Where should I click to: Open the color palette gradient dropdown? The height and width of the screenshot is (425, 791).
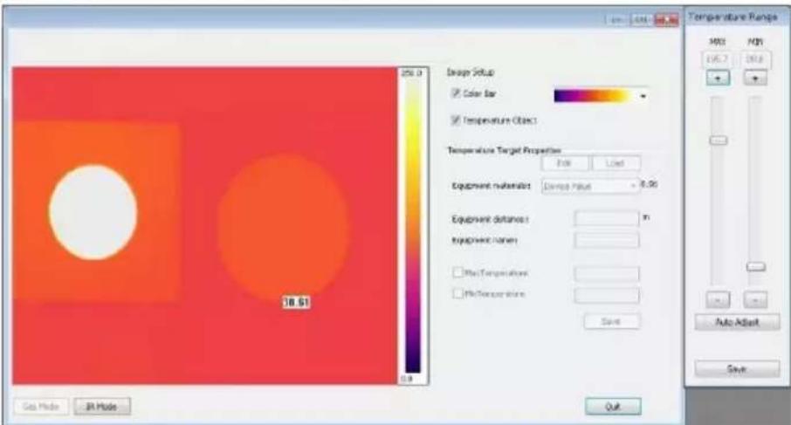pyautogui.click(x=601, y=95)
